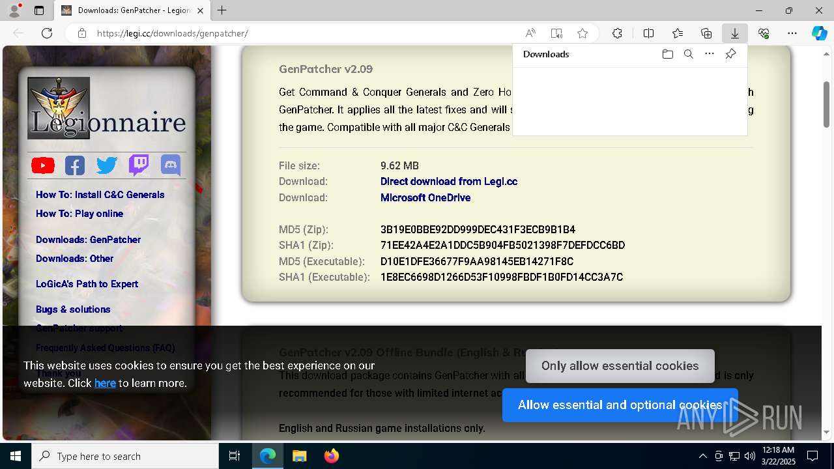Select the Downloads: GenPatcher tab
Viewport: 834px width, 469px height.
pyautogui.click(x=132, y=10)
